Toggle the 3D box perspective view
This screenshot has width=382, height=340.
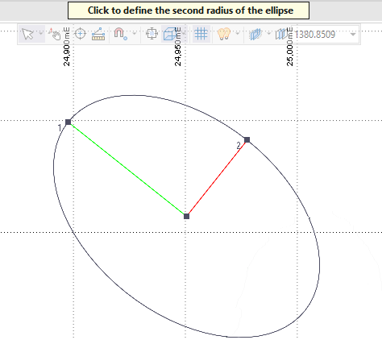pyautogui.click(x=170, y=34)
